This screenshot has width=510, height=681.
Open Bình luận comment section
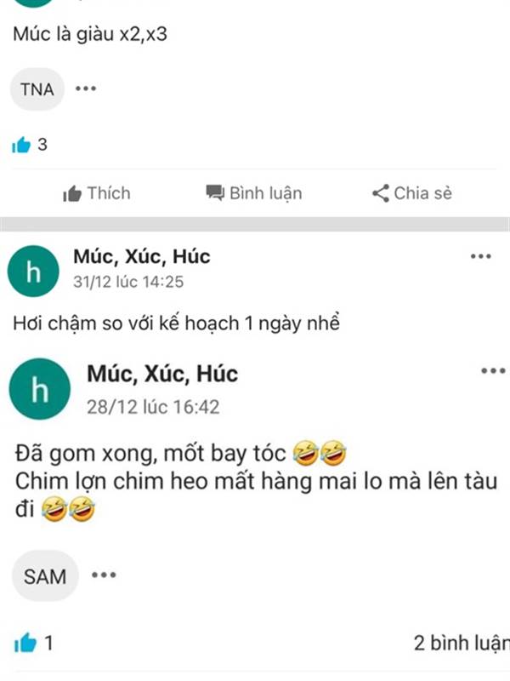tap(253, 193)
